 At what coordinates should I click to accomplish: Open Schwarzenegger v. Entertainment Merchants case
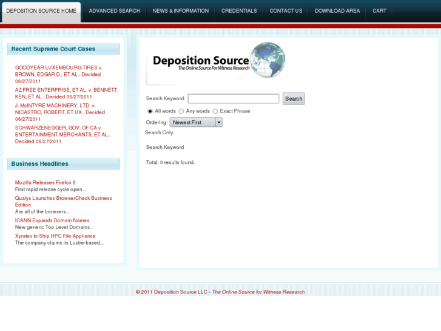point(62,134)
